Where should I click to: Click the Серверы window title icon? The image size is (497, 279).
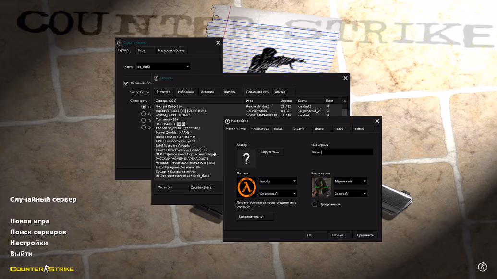[x=156, y=78]
